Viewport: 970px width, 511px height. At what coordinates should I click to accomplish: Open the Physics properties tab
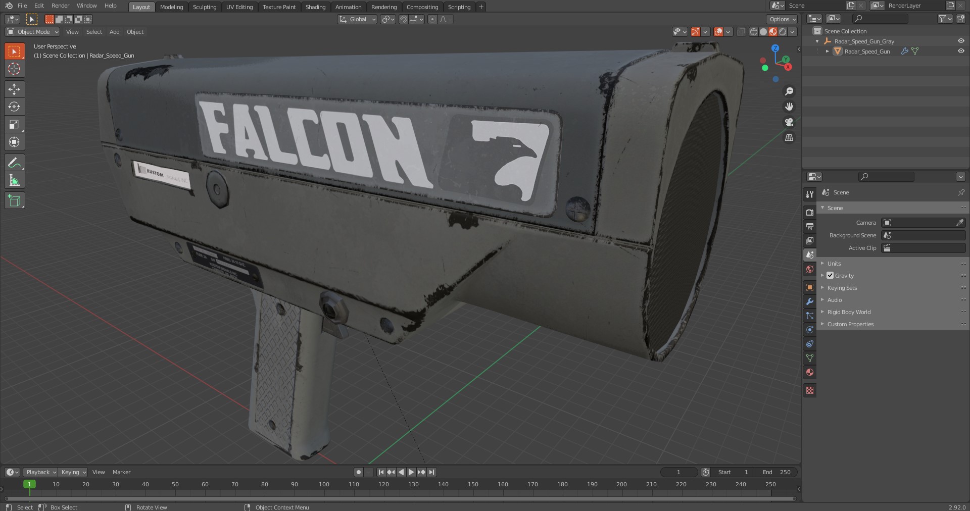[x=810, y=330]
